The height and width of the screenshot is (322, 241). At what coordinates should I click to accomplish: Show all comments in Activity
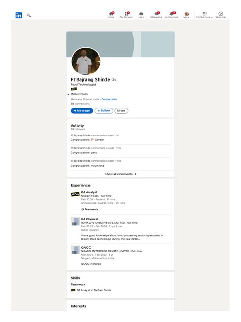(x=120, y=174)
